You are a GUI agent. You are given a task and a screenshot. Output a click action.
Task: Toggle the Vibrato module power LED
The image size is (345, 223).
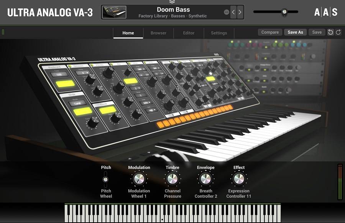[92, 65]
